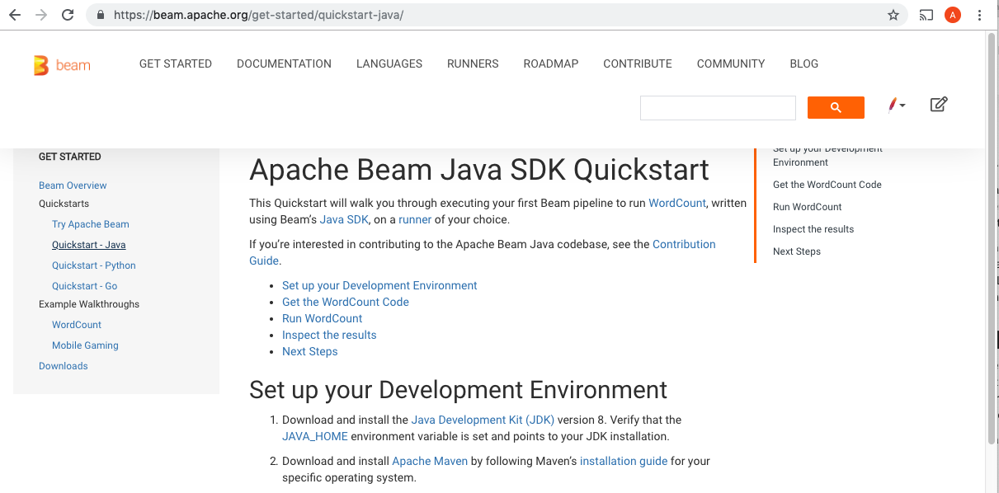Viewport: 999px width, 493px height.
Task: Open the Apache feather dropdown
Action: click(x=896, y=105)
